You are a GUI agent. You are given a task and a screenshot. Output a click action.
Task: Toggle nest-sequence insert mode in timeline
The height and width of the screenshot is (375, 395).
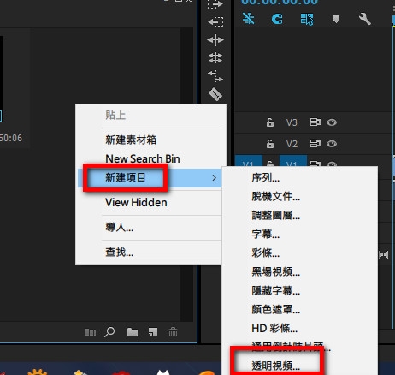click(248, 19)
